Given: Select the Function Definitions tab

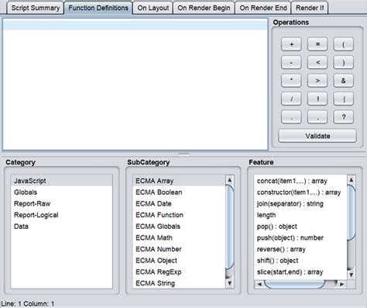Looking at the screenshot, I should (98, 8).
